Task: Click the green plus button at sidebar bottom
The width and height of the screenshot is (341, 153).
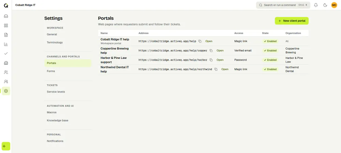Action: [x=6, y=146]
